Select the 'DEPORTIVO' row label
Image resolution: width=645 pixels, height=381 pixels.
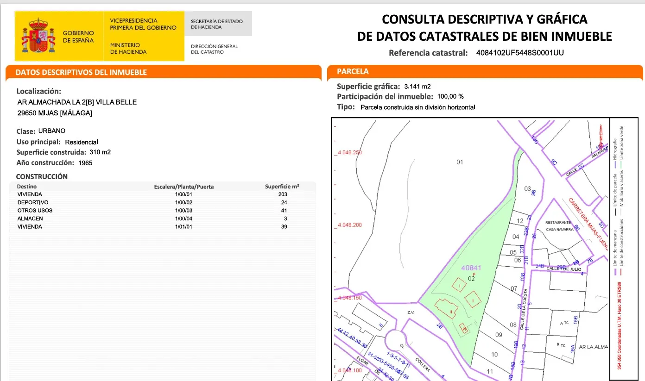(x=33, y=202)
